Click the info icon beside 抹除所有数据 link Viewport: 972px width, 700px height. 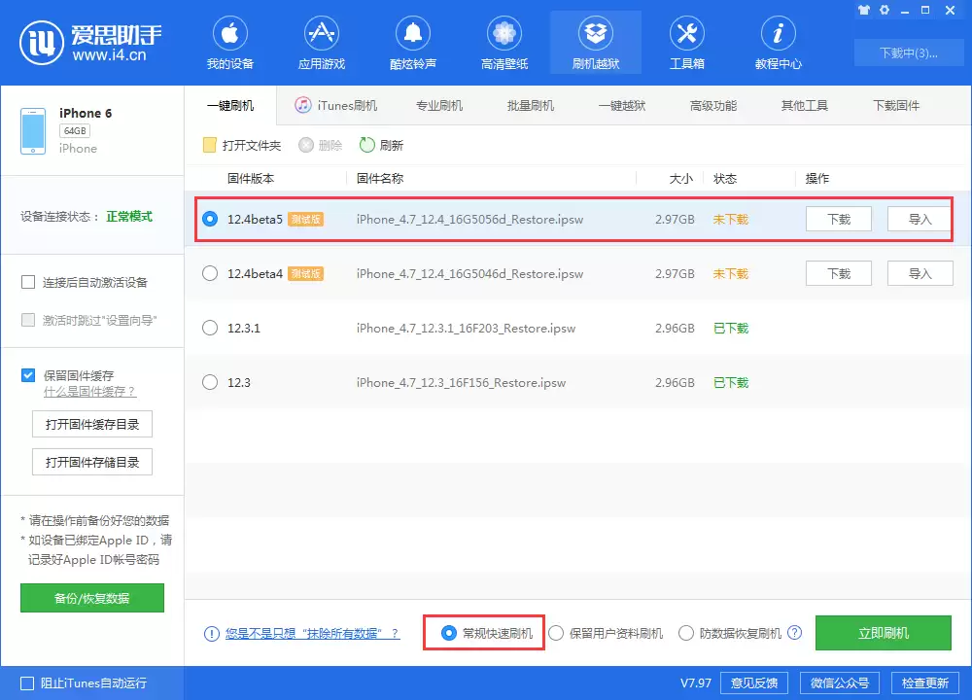click(x=211, y=634)
